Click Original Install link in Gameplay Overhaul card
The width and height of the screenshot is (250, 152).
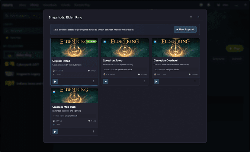point(172,69)
